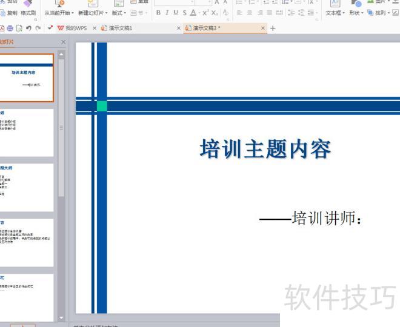Click the Copy (复制) icon
400x327 pixels.
point(2,13)
